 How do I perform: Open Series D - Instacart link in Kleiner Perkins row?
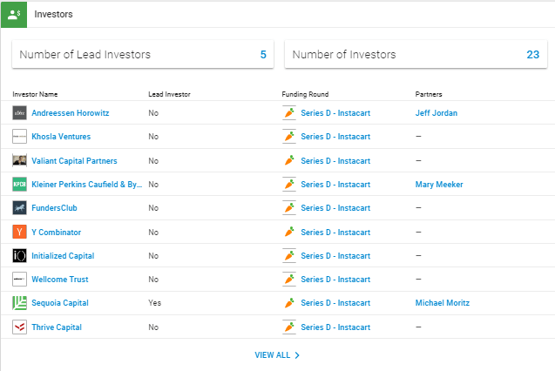[x=335, y=185]
